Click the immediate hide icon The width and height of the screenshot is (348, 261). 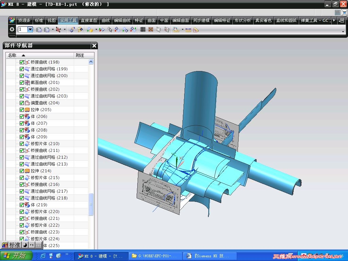[x=102, y=30]
